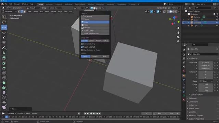219x123 pixels.
Task: Switch orthographic/perspective grid icon
Action: point(178,41)
